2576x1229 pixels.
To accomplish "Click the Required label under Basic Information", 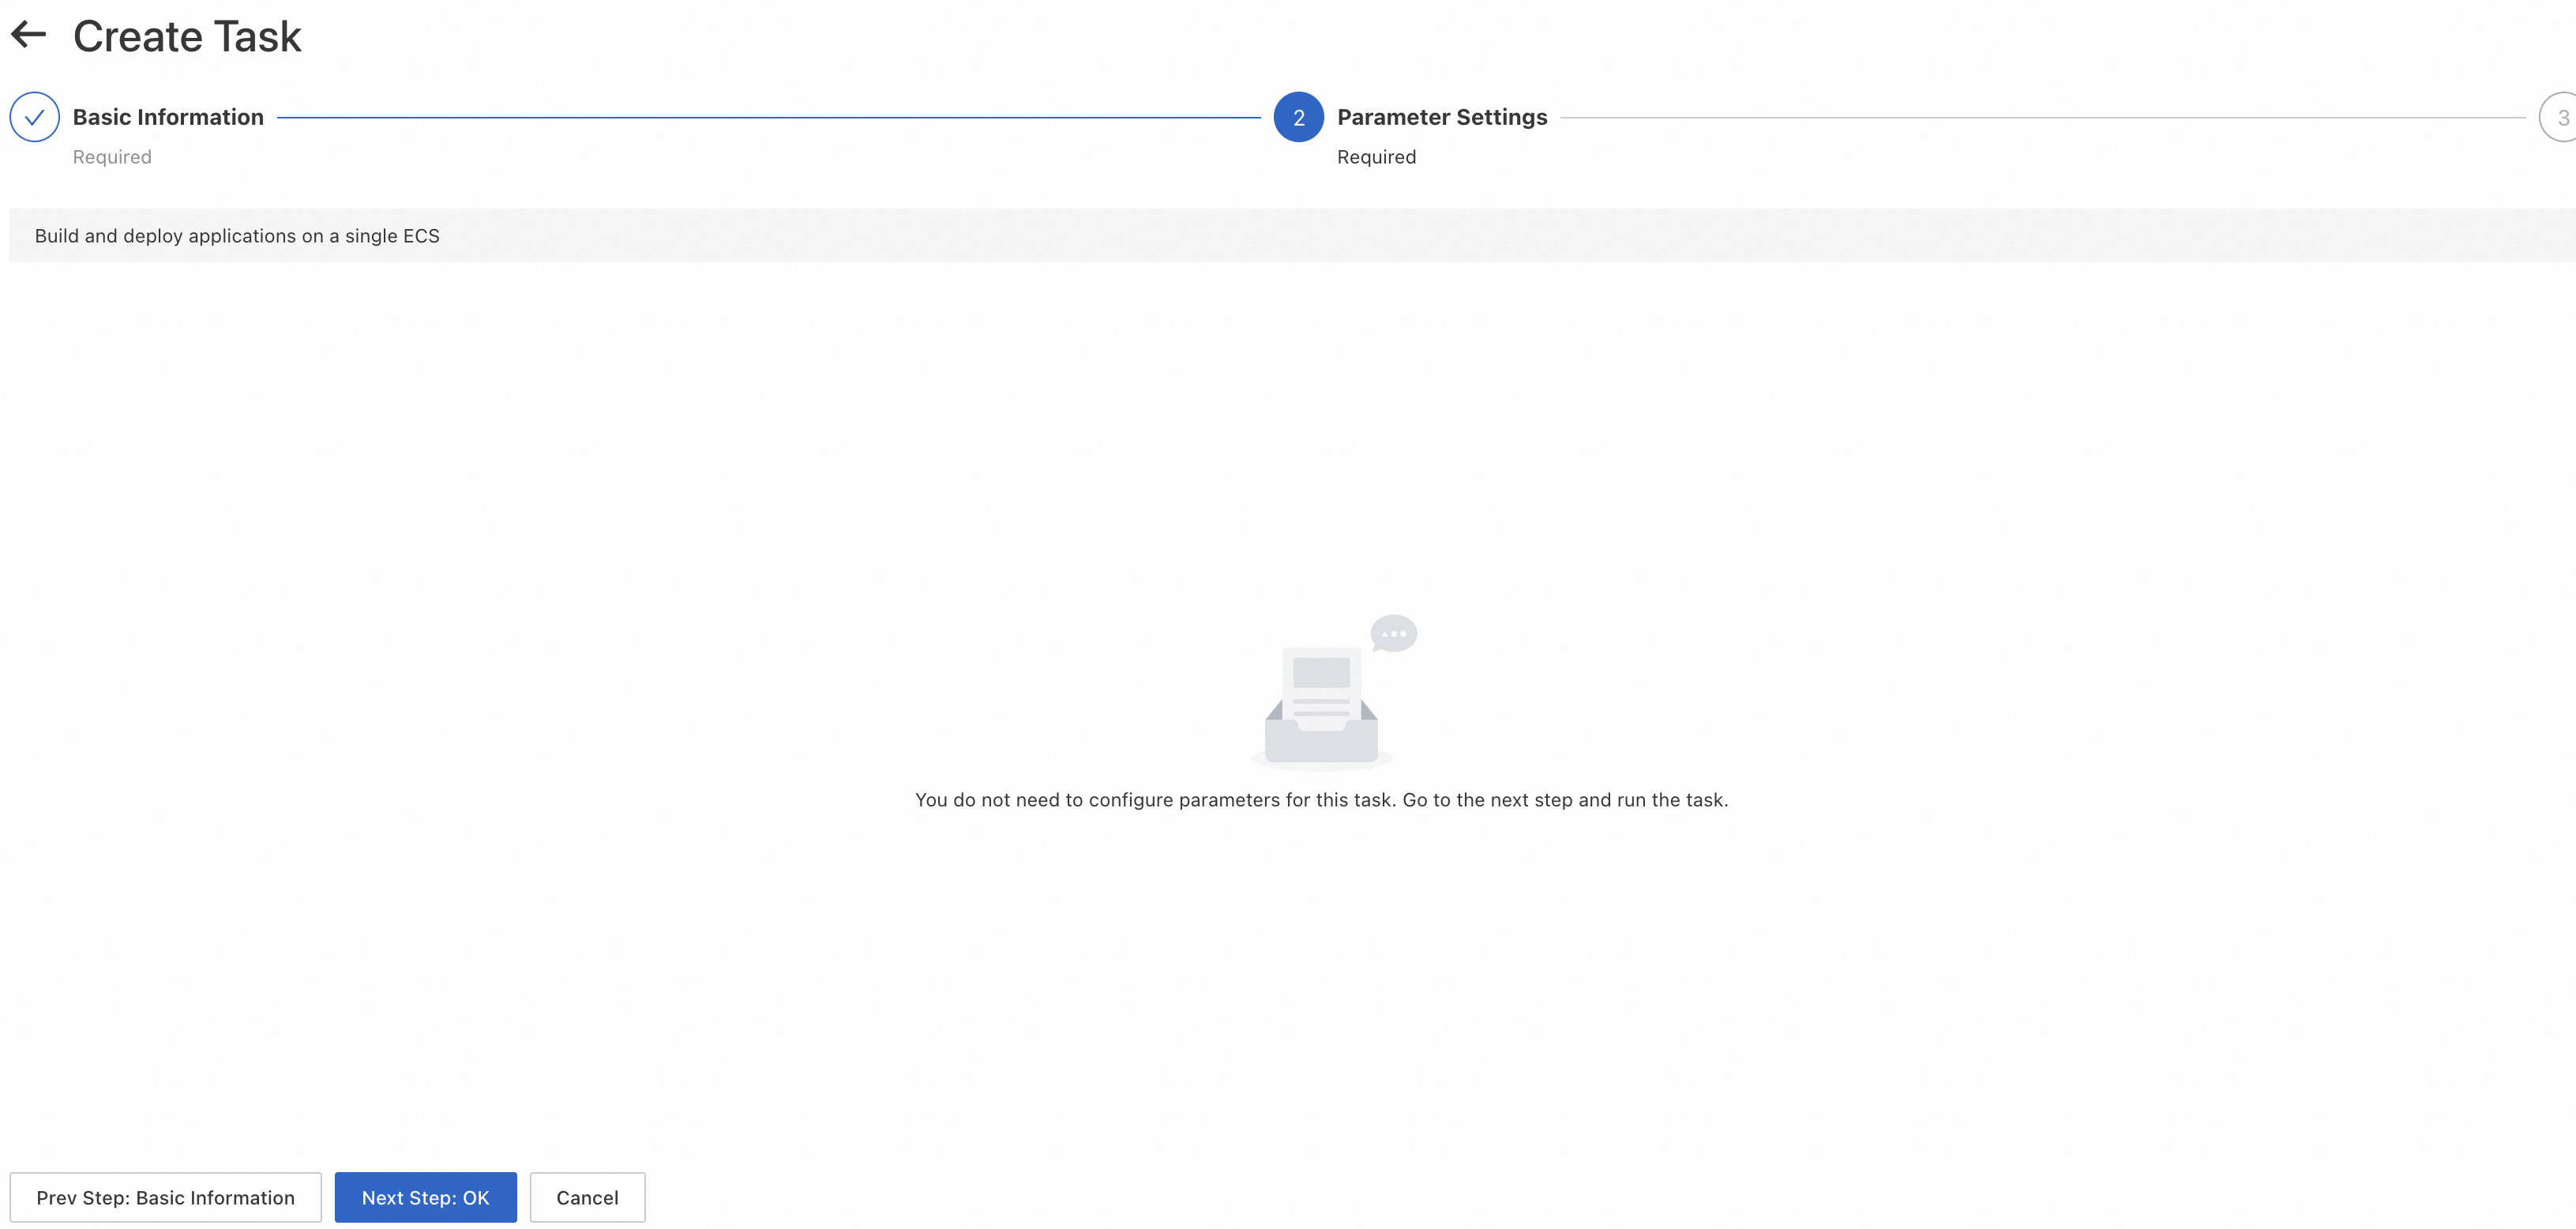I will (x=111, y=156).
